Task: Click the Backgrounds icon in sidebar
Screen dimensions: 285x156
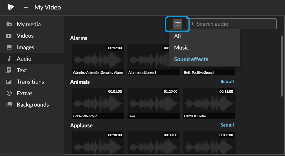Action: (x=9, y=105)
